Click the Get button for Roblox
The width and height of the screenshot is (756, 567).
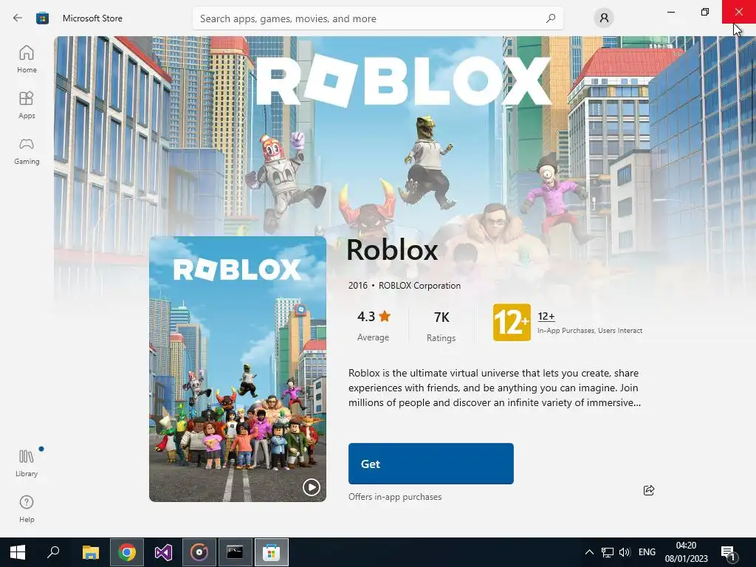click(x=431, y=464)
